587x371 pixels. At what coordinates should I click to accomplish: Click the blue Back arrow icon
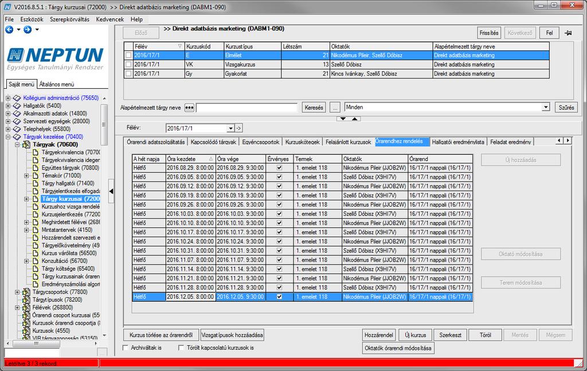tap(9, 30)
